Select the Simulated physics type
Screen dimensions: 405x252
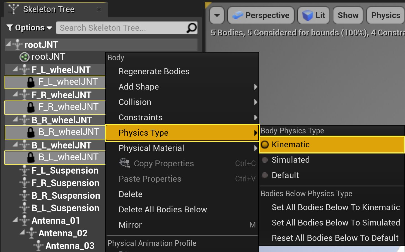tap(265, 160)
